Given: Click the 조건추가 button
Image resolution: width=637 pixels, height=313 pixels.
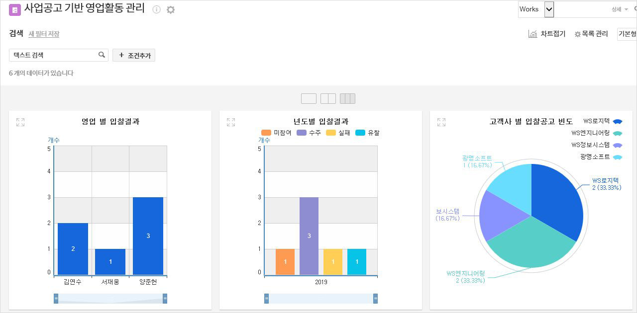Looking at the screenshot, I should [x=134, y=55].
